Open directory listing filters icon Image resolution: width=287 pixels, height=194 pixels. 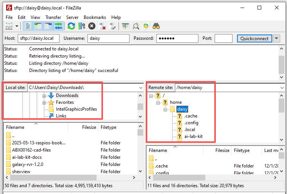point(125,26)
